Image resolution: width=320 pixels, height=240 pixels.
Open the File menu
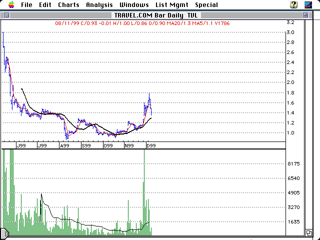(26, 4)
